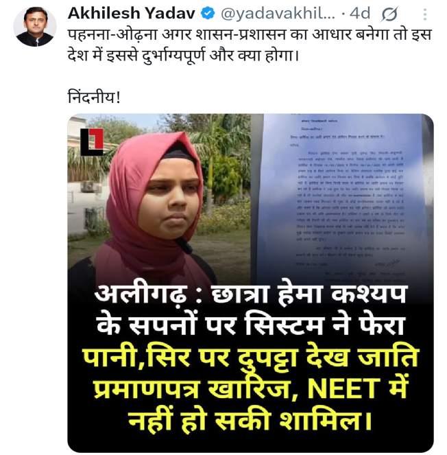
Task: Click the blue verified badge
Action: tap(208, 13)
